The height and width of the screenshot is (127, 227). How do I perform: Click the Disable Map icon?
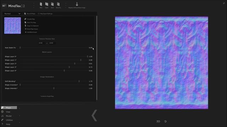(25, 19)
